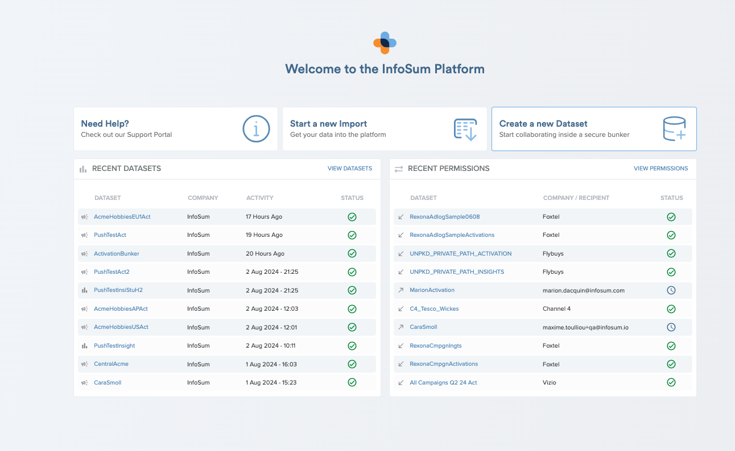735x451 pixels.
Task: Click the incoming arrow icon next to UNPKD_PRIVATE_PATH_ACTIVATION
Action: tap(400, 254)
